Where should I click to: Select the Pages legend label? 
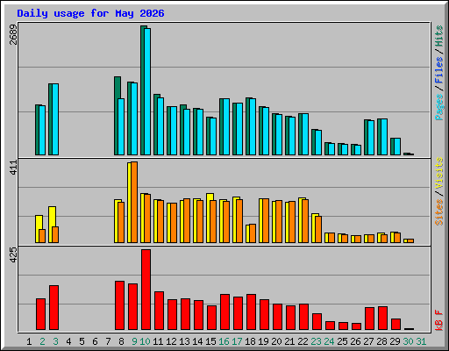[438, 107]
